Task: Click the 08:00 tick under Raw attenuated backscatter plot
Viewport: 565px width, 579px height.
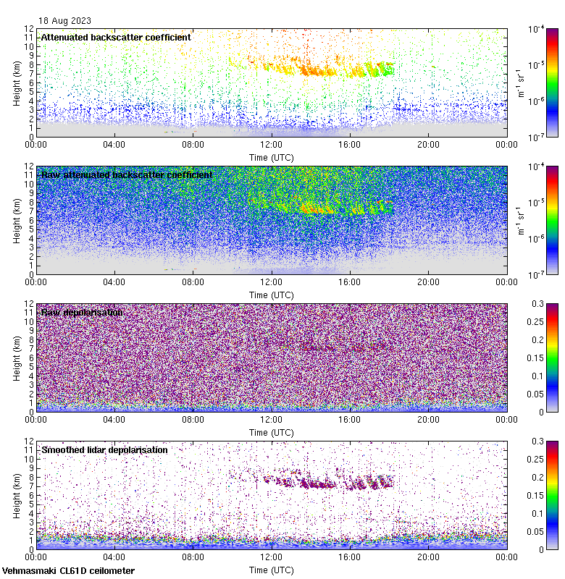Action: [193, 282]
